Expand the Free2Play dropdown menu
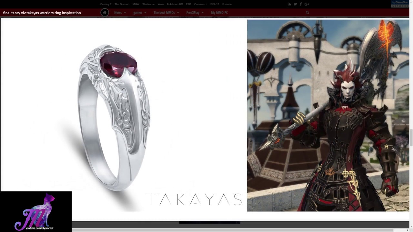This screenshot has height=232, width=413. point(195,13)
